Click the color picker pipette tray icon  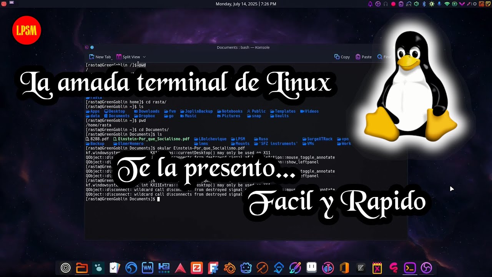(x=469, y=4)
